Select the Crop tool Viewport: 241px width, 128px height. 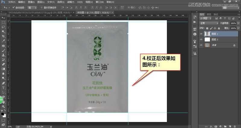coord(3,36)
